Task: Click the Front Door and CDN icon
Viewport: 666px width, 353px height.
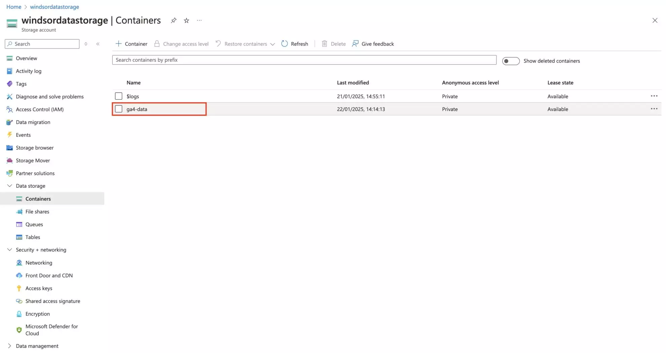Action: point(19,275)
